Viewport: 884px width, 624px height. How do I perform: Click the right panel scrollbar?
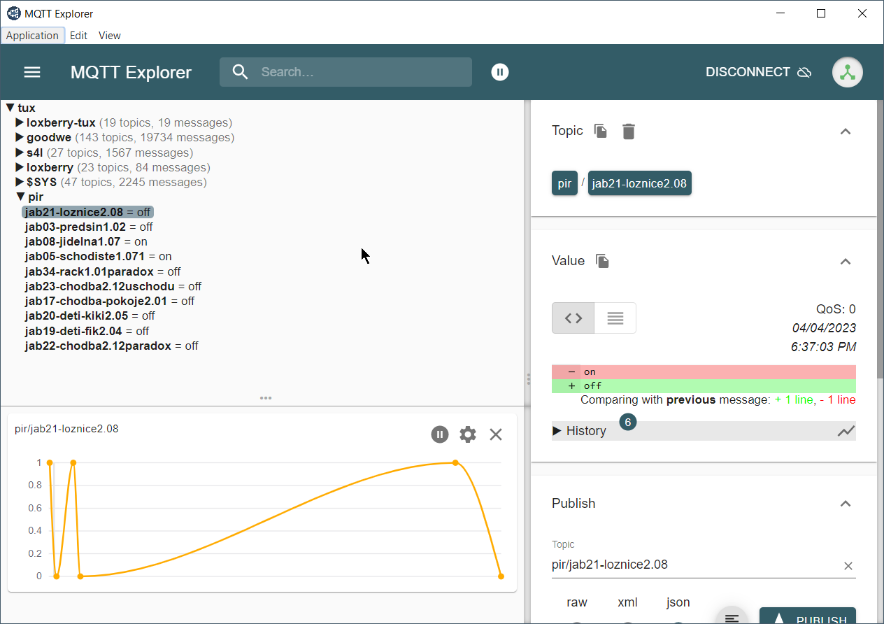click(880, 238)
